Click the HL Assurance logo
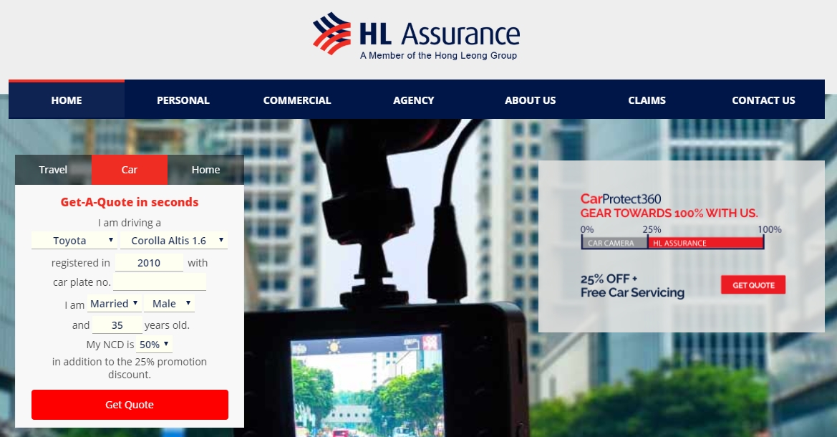Viewport: 837px width, 437px height. pyautogui.click(x=416, y=35)
